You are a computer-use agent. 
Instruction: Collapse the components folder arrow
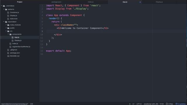click(x=8, y=34)
